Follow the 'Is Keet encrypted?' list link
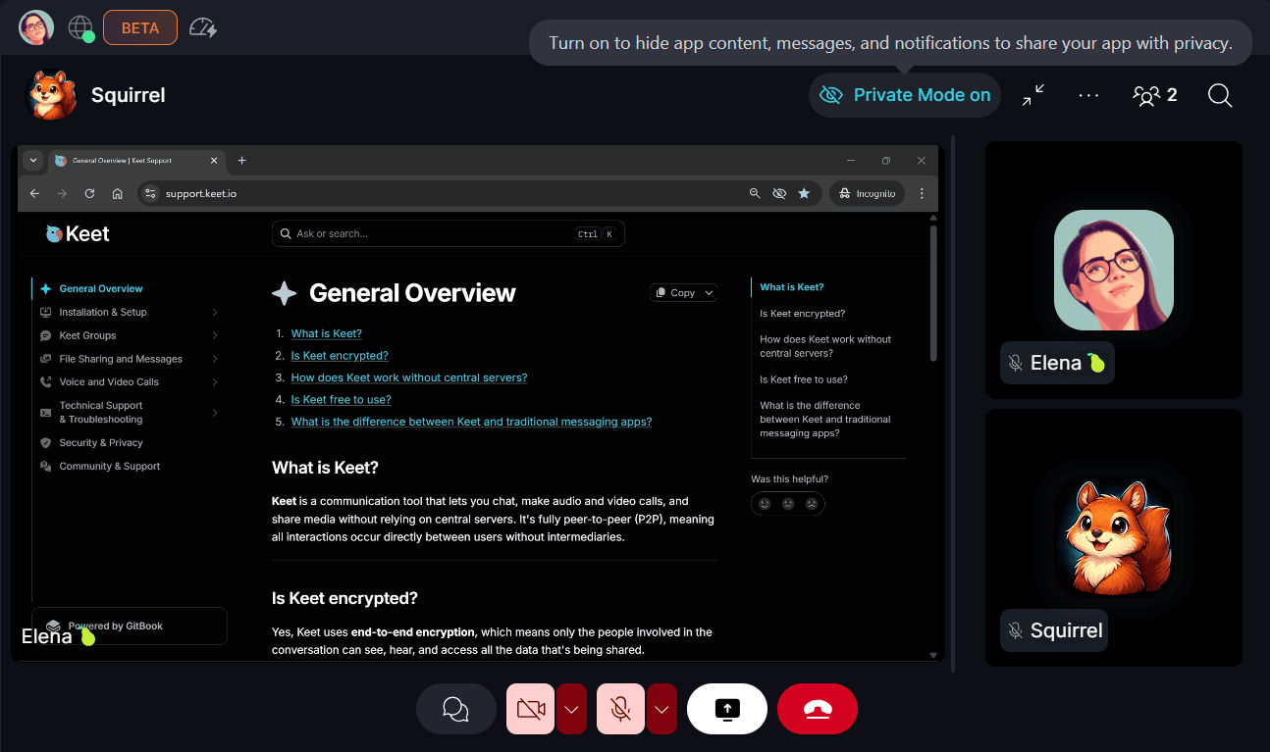This screenshot has height=752, width=1270. (x=340, y=356)
